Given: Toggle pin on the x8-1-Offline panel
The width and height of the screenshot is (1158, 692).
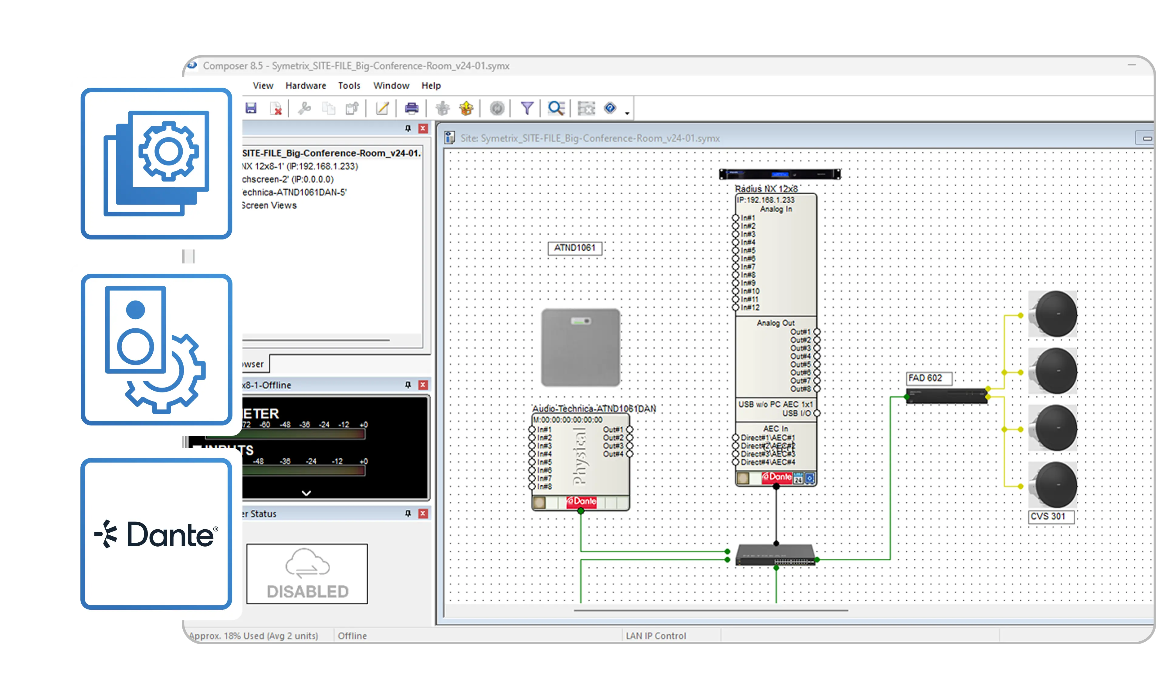Looking at the screenshot, I should [x=408, y=385].
